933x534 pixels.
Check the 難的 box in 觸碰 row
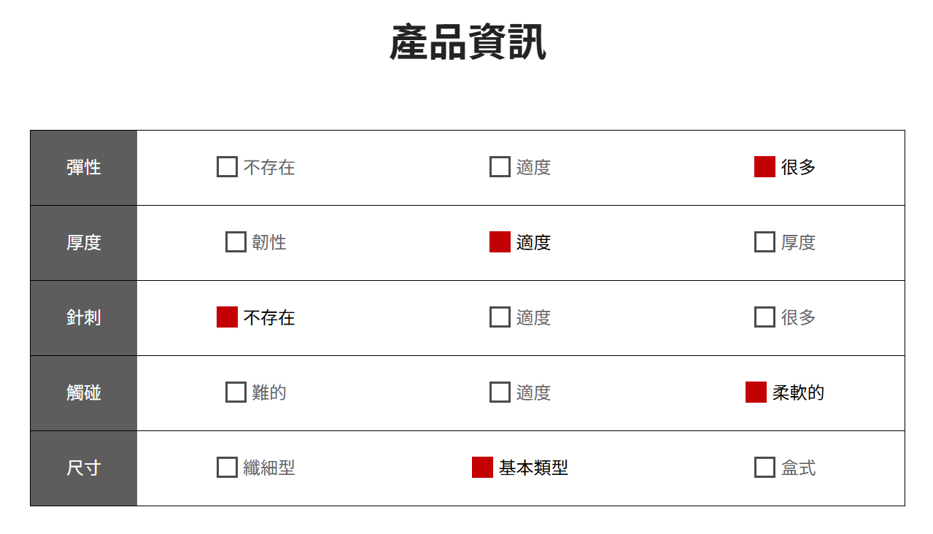(236, 392)
